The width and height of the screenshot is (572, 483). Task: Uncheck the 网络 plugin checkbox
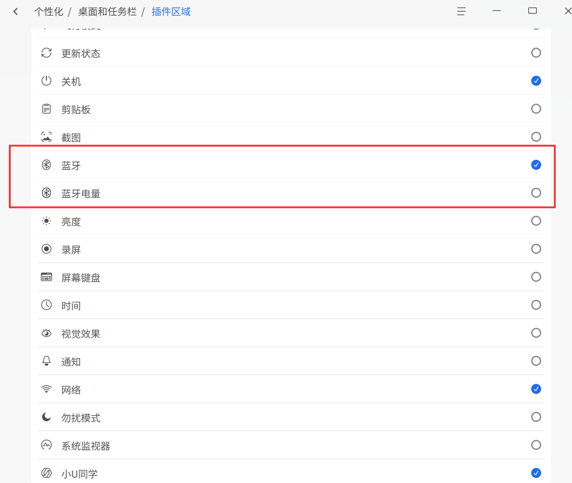click(536, 389)
